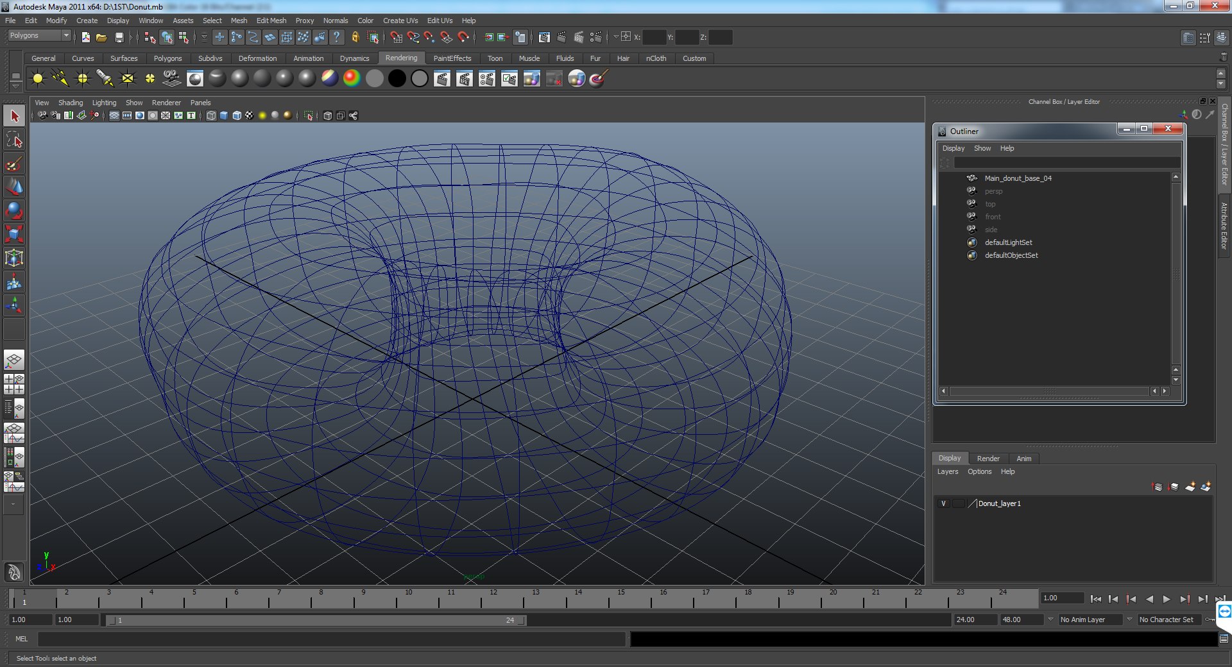Create new empty layer icon
The width and height of the screenshot is (1232, 667).
(x=1190, y=487)
